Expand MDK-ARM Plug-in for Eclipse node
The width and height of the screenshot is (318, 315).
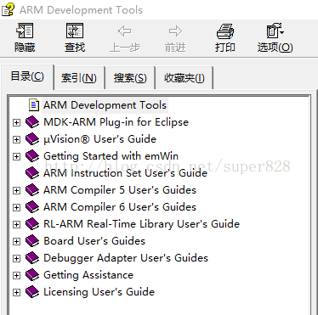[17, 122]
